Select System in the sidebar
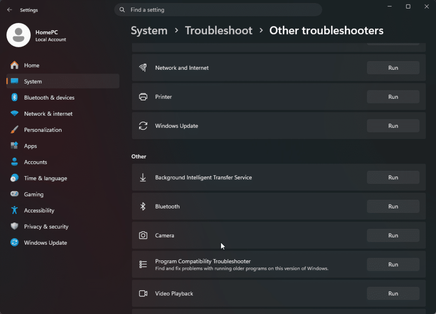This screenshot has height=314, width=436. coord(63,81)
